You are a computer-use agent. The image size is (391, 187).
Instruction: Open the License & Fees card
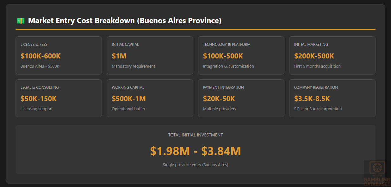(x=59, y=55)
